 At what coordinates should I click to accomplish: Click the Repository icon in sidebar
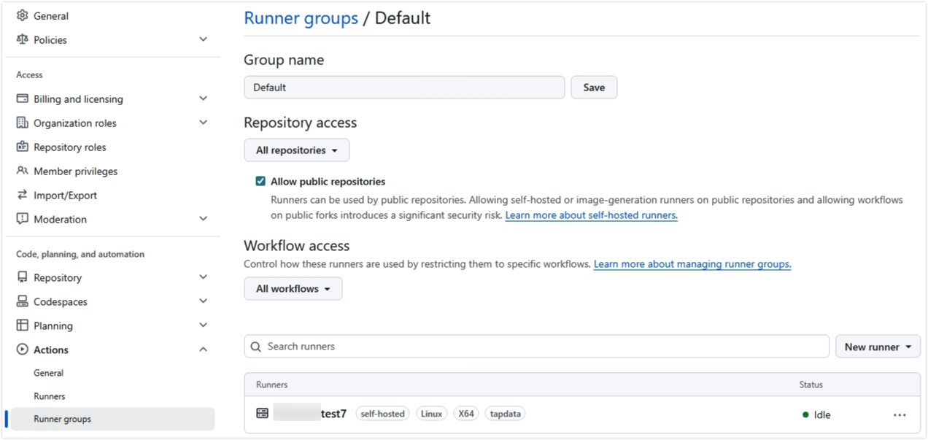point(23,277)
